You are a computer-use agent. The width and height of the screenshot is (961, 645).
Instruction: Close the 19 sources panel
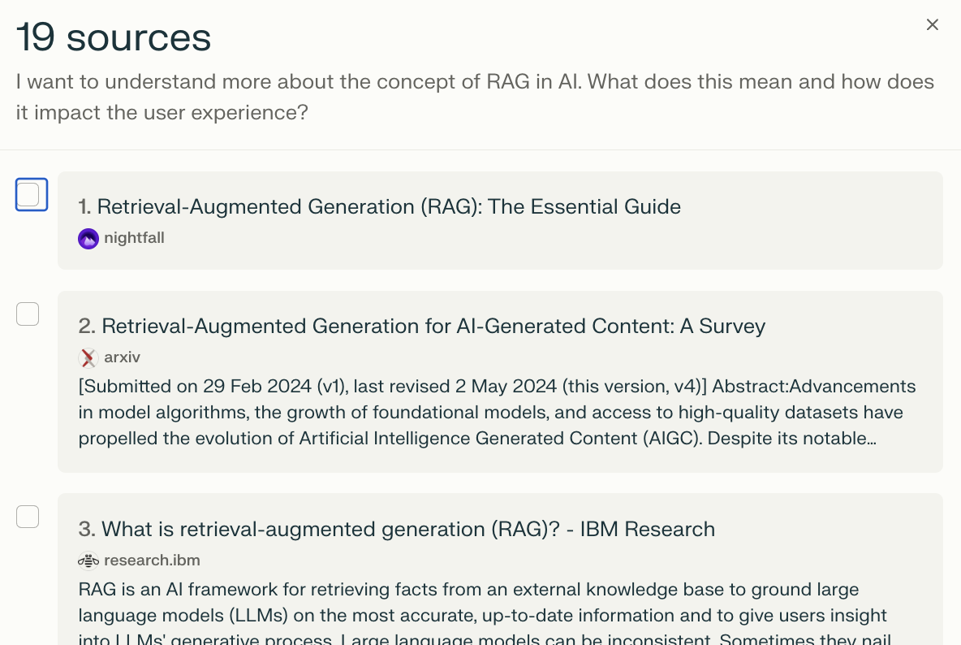(x=932, y=25)
